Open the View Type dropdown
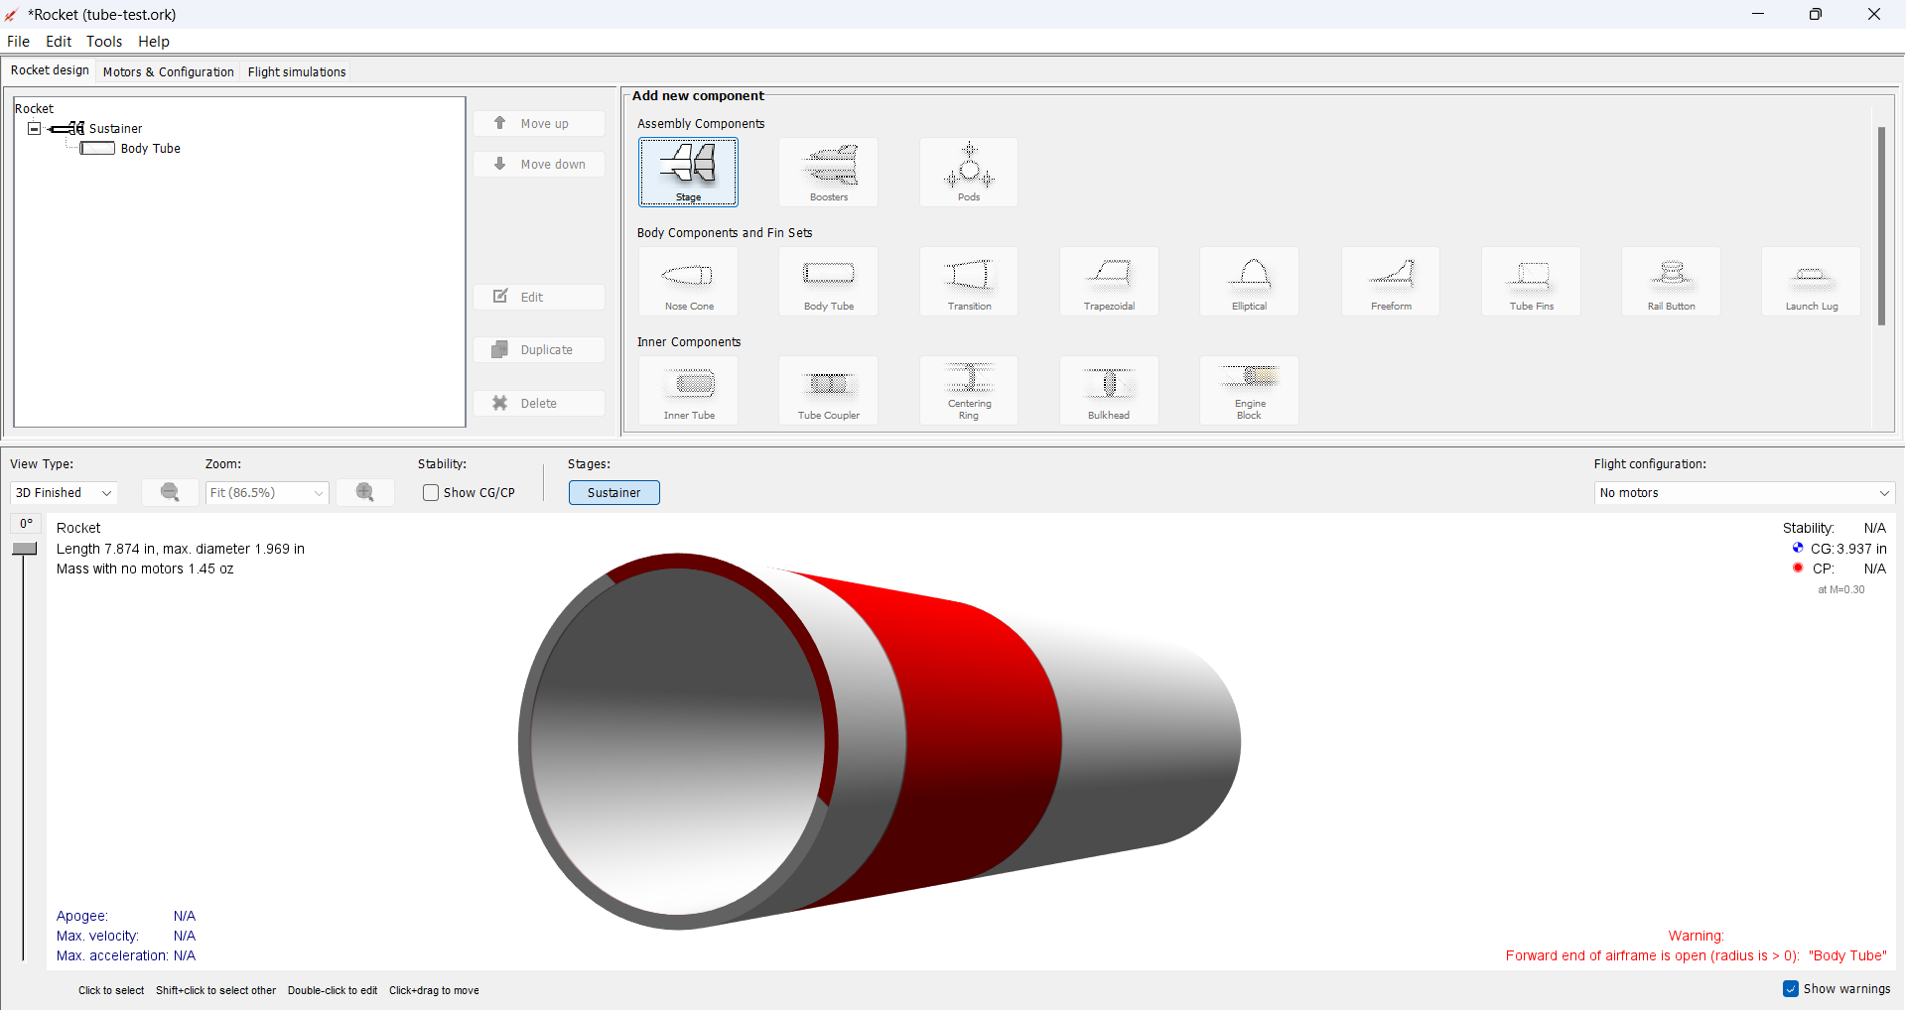Viewport: 1906px width, 1011px height. (x=63, y=492)
